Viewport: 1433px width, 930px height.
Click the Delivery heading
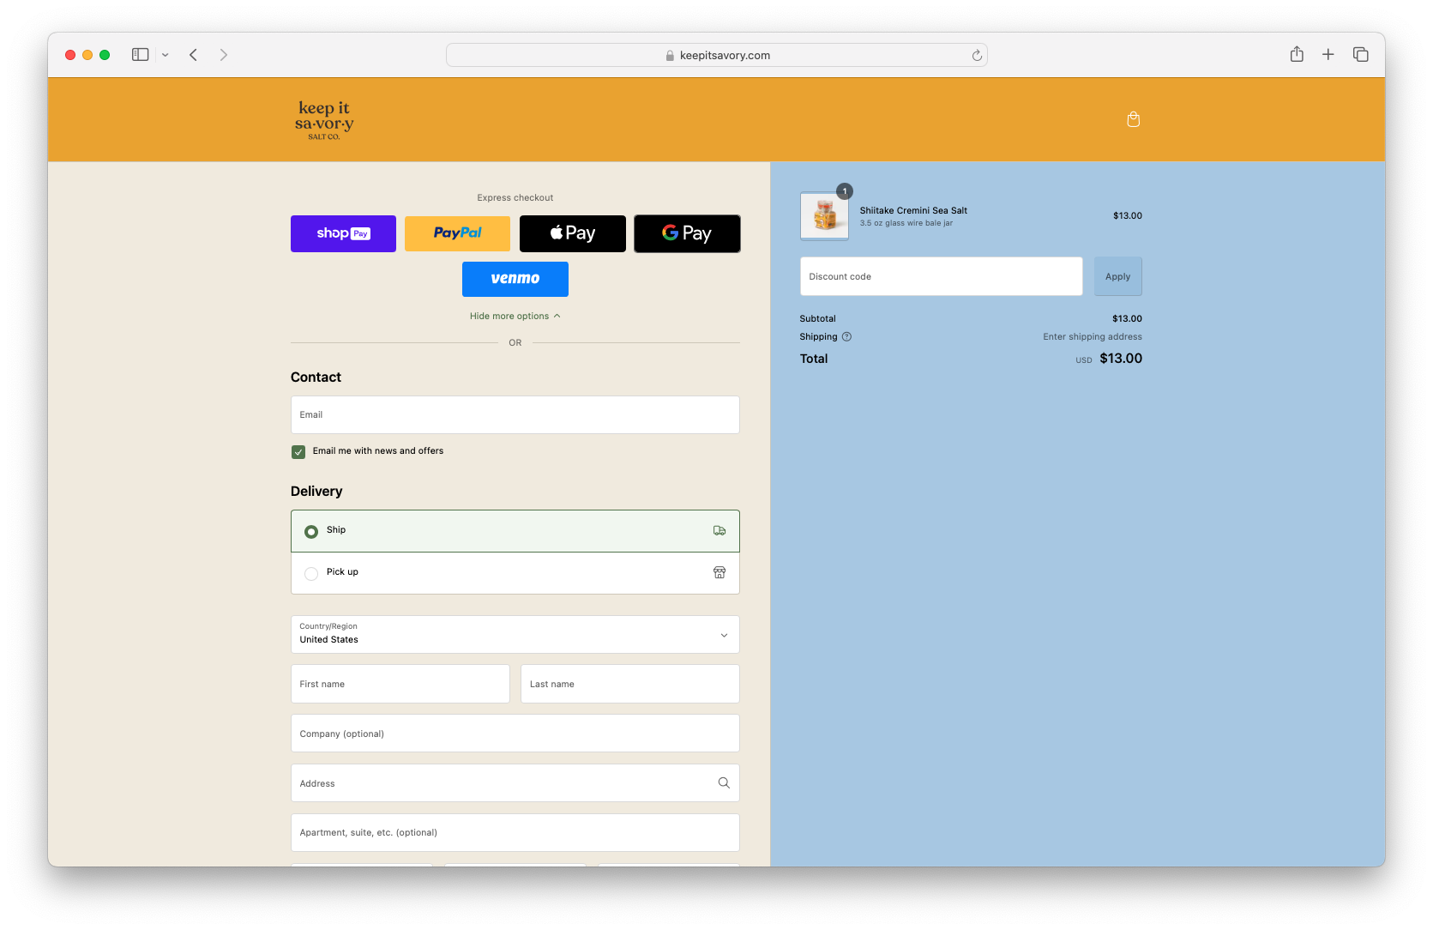point(316,492)
